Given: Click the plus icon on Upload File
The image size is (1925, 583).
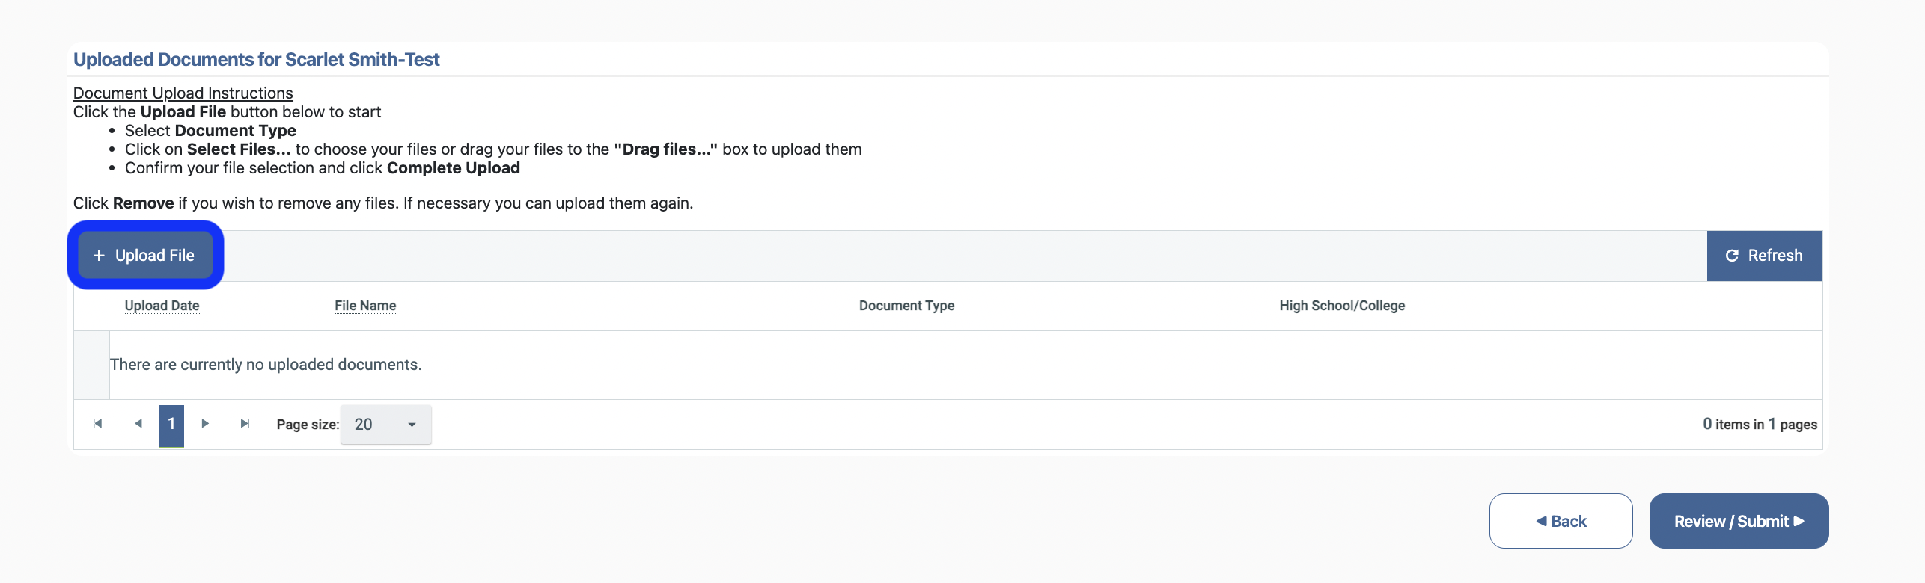Looking at the screenshot, I should click(99, 256).
